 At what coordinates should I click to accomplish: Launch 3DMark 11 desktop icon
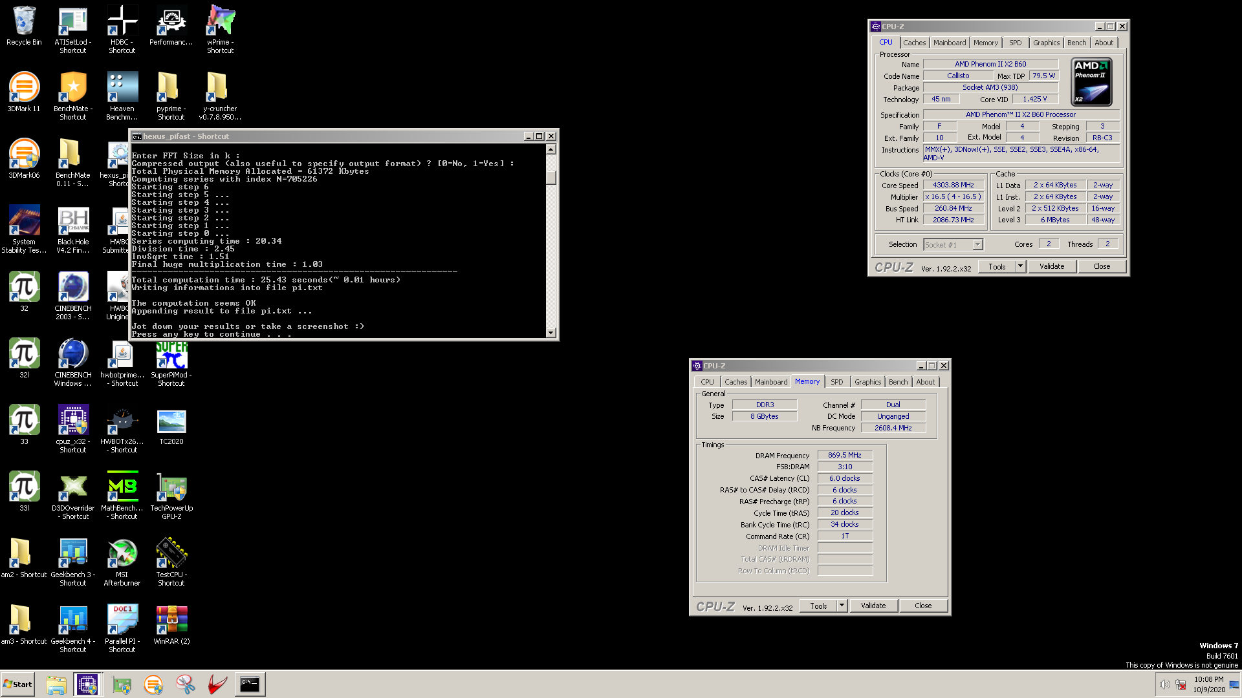coord(24,92)
